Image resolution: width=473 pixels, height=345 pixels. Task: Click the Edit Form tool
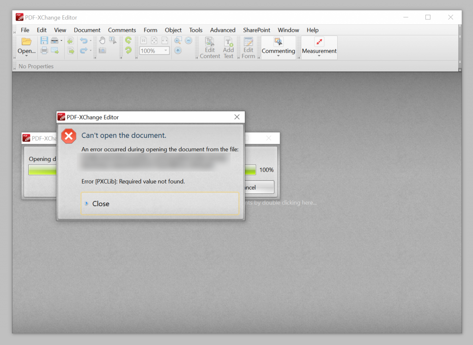pyautogui.click(x=248, y=48)
